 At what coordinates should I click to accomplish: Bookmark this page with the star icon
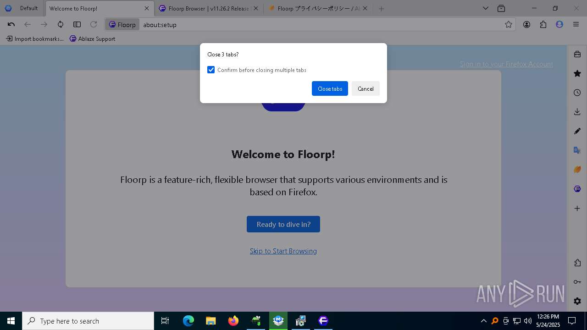(509, 25)
